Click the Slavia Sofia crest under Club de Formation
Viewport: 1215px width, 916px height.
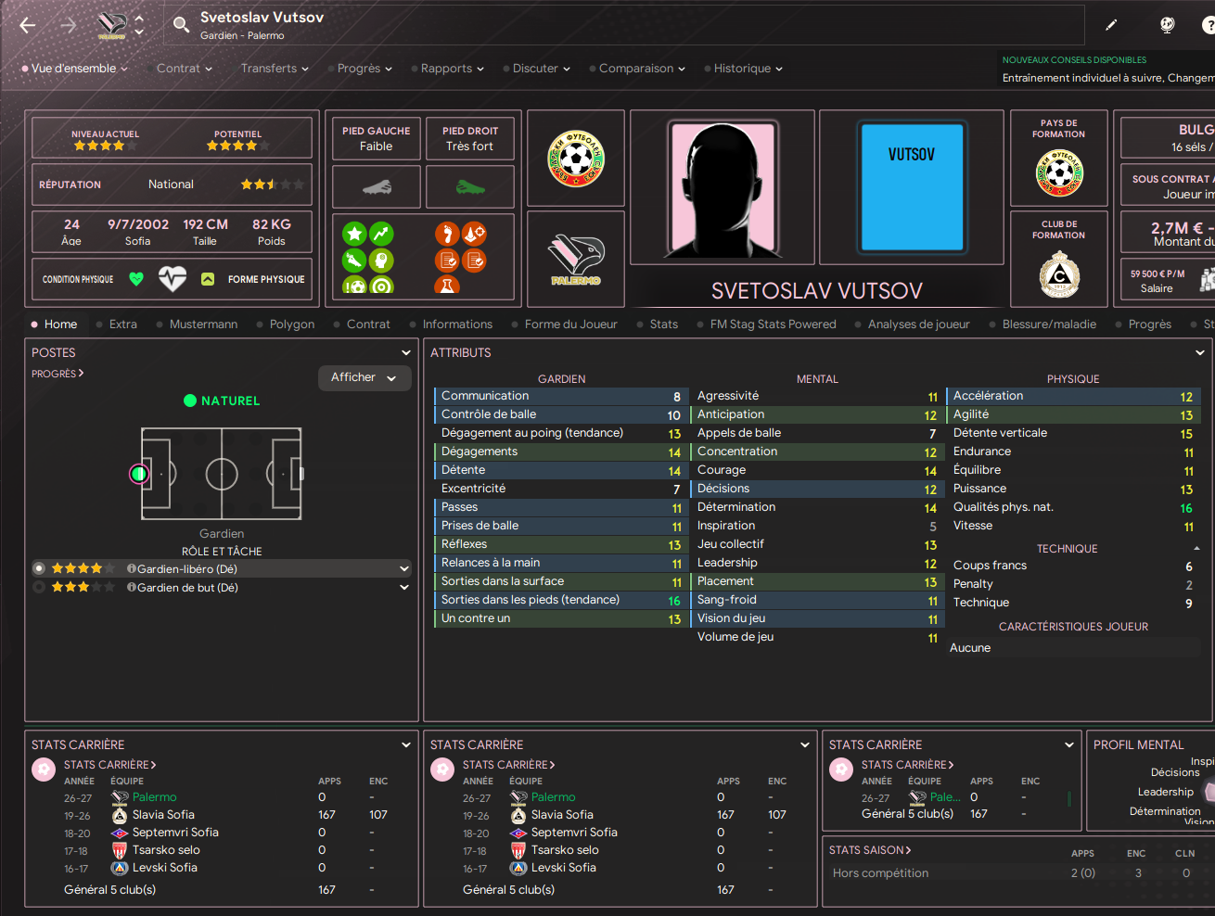pyautogui.click(x=1059, y=275)
